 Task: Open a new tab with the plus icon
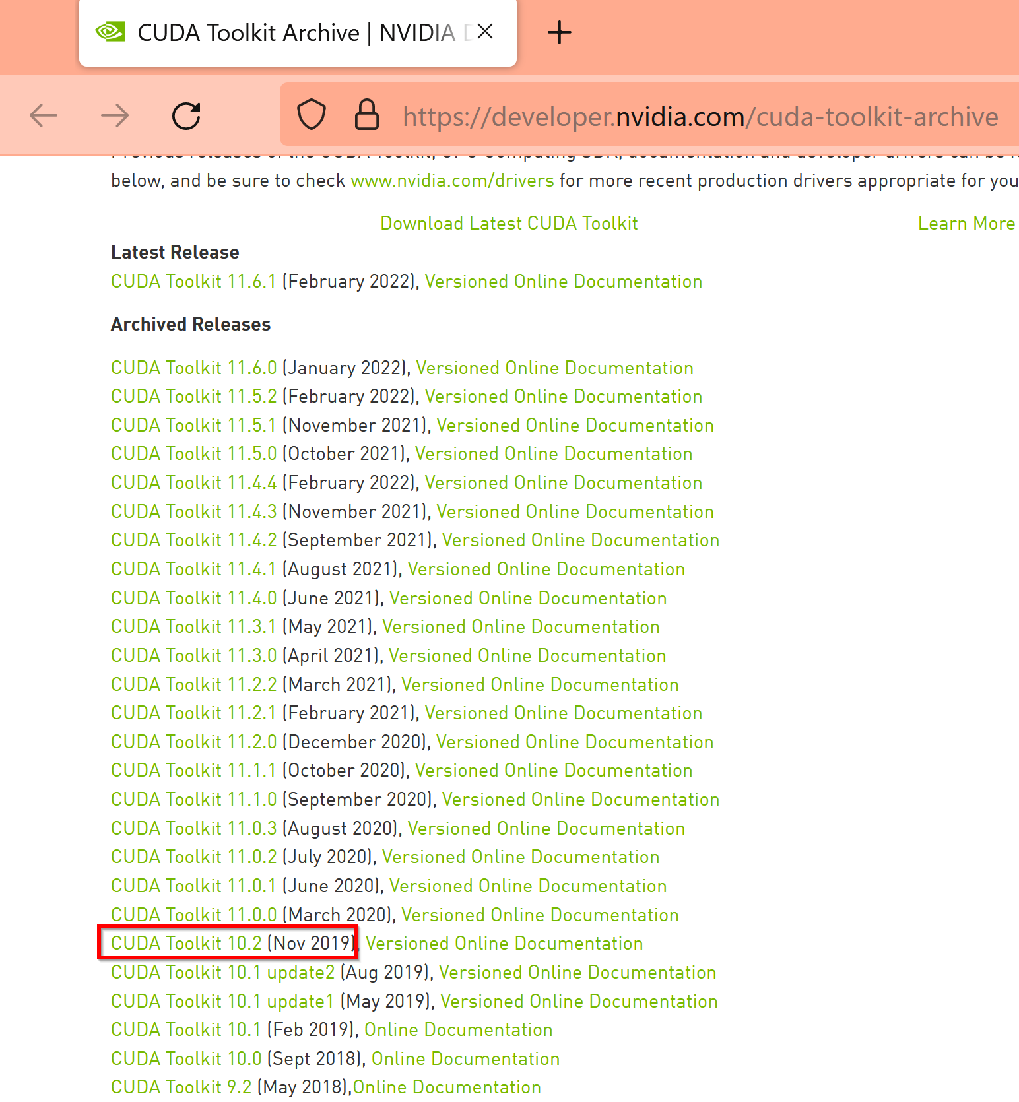tap(560, 32)
